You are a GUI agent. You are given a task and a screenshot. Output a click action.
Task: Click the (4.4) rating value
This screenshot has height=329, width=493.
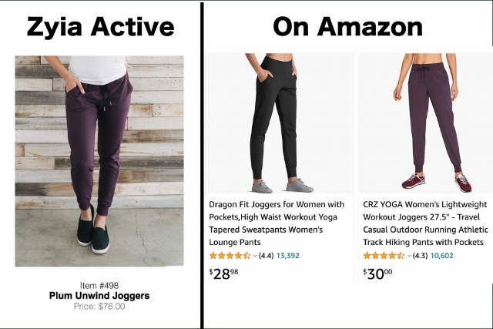(x=267, y=255)
